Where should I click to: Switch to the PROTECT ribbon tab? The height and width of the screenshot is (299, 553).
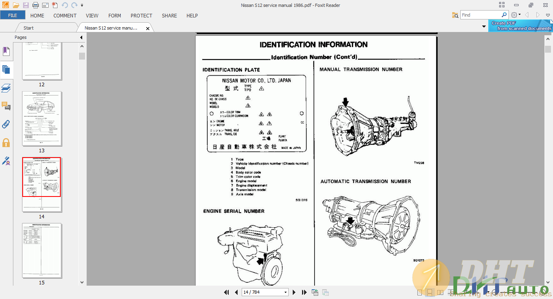141,15
